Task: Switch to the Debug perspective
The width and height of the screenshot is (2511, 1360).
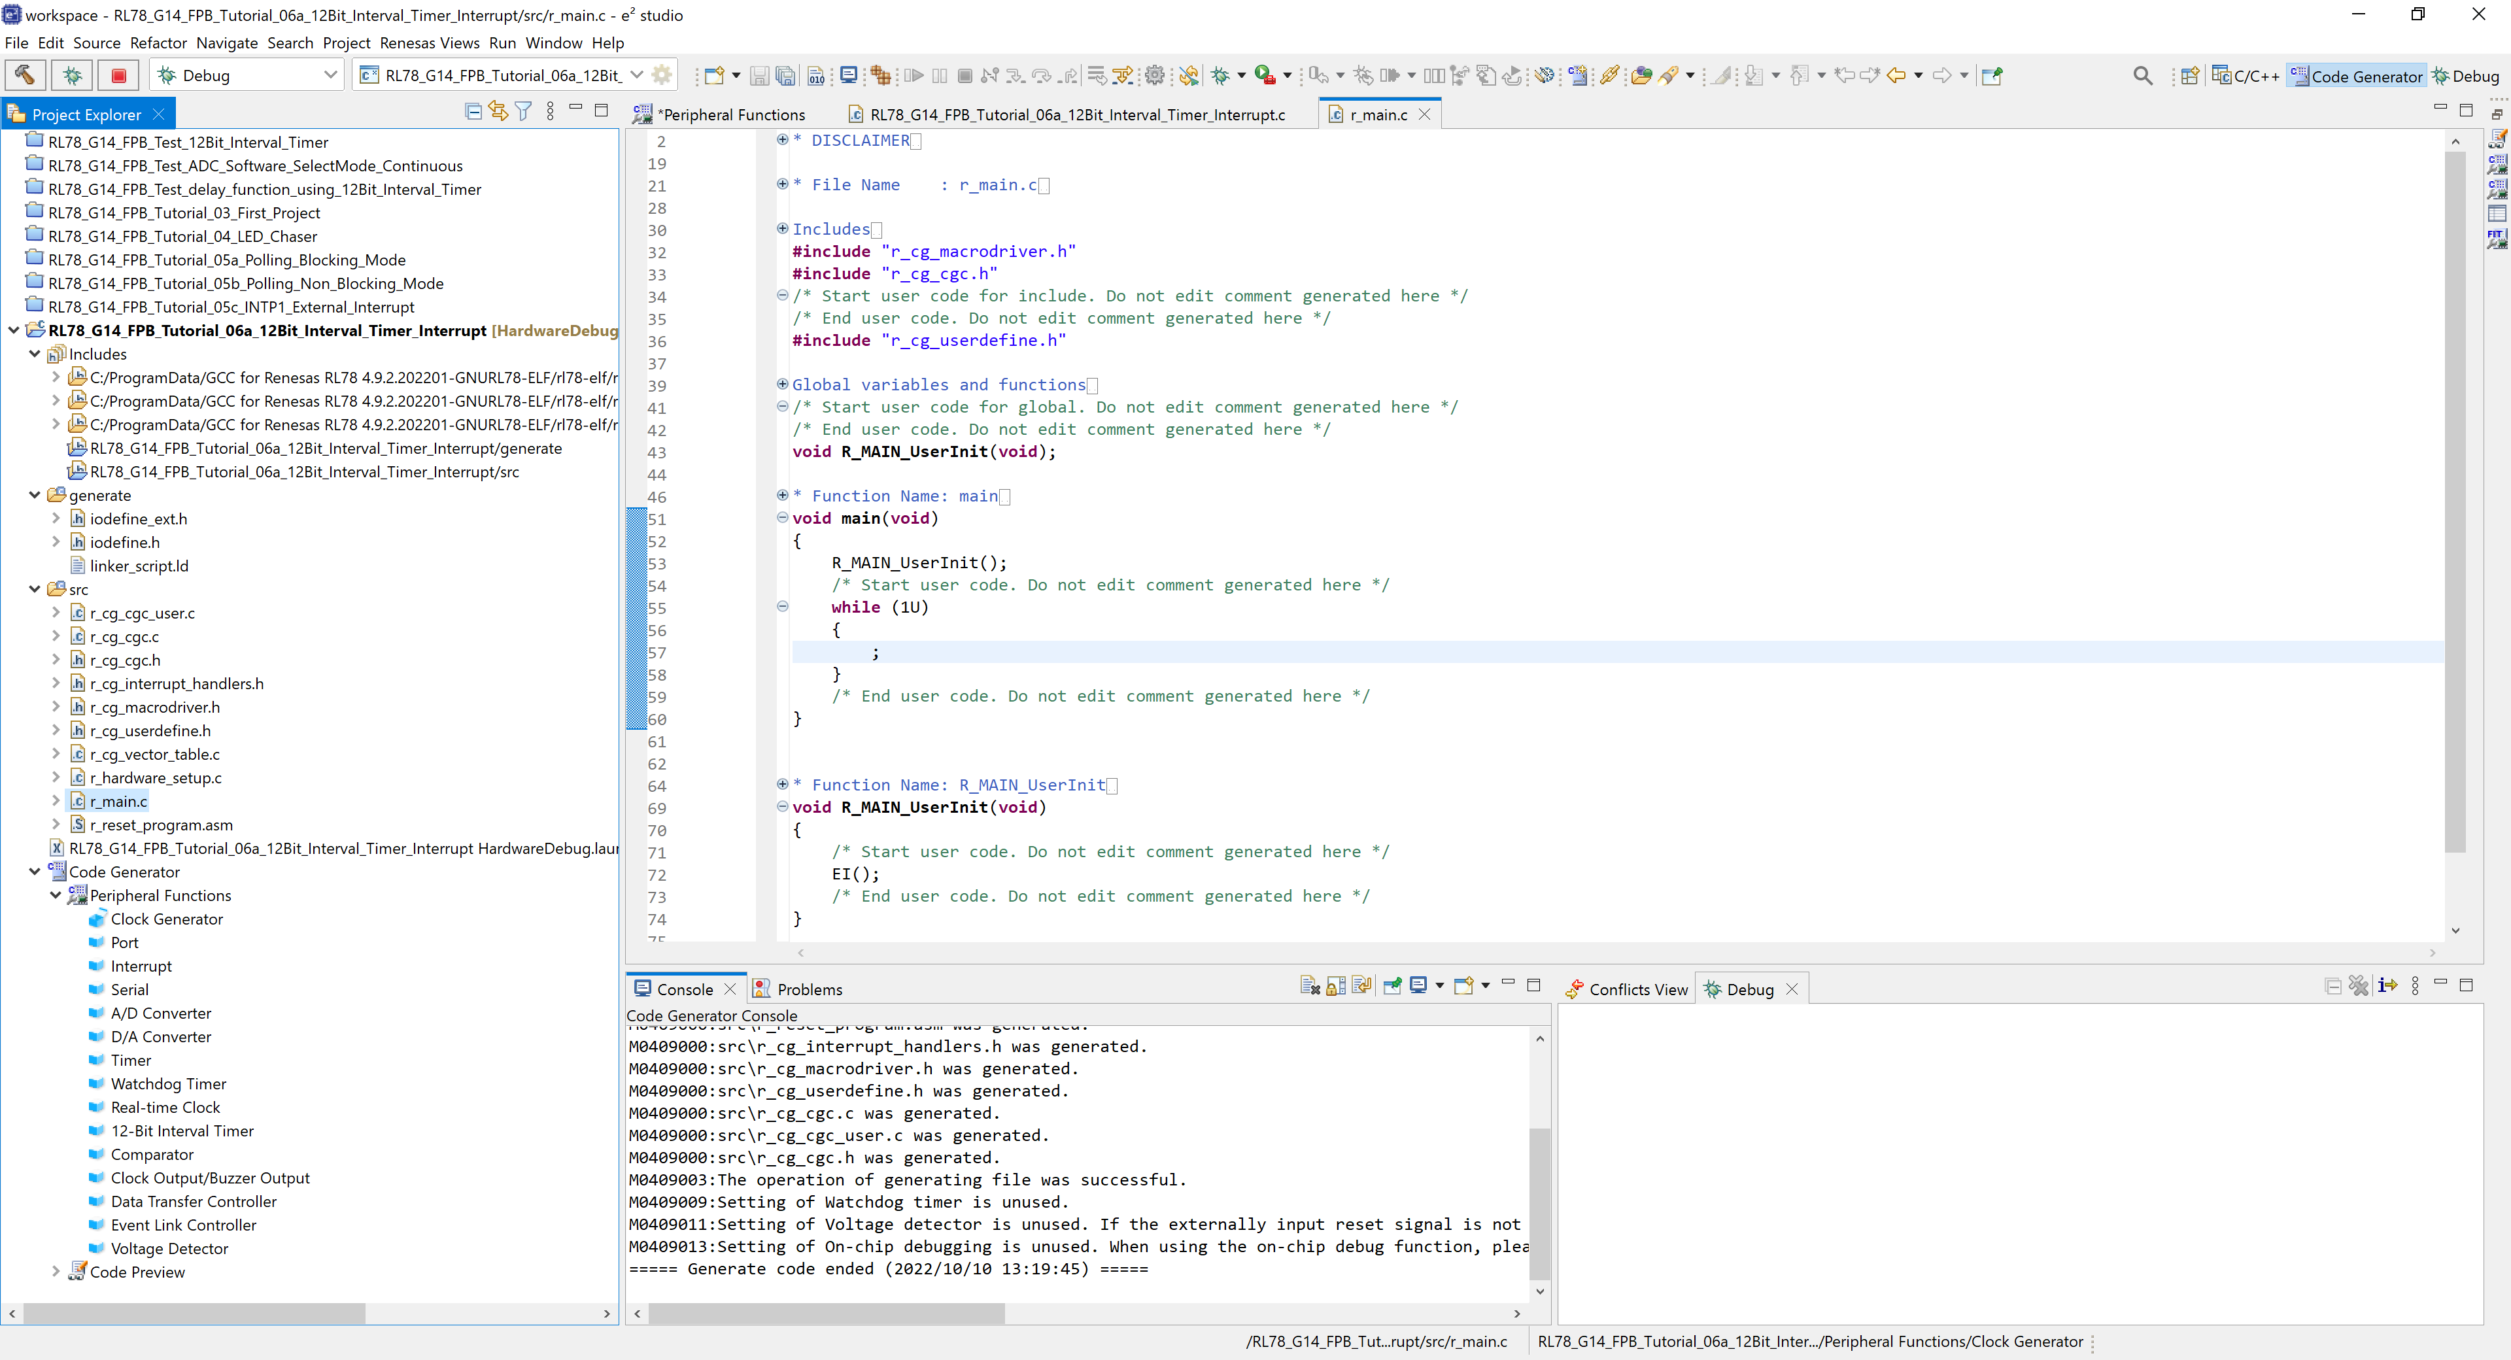Action: pos(2465,75)
